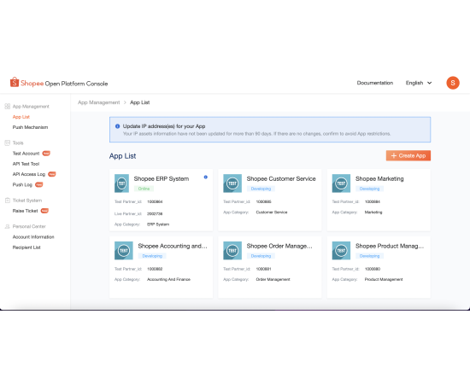Screen dimensions: 470x384
Task: Open Raise Ticket in sidebar
Action: pyautogui.click(x=25, y=211)
